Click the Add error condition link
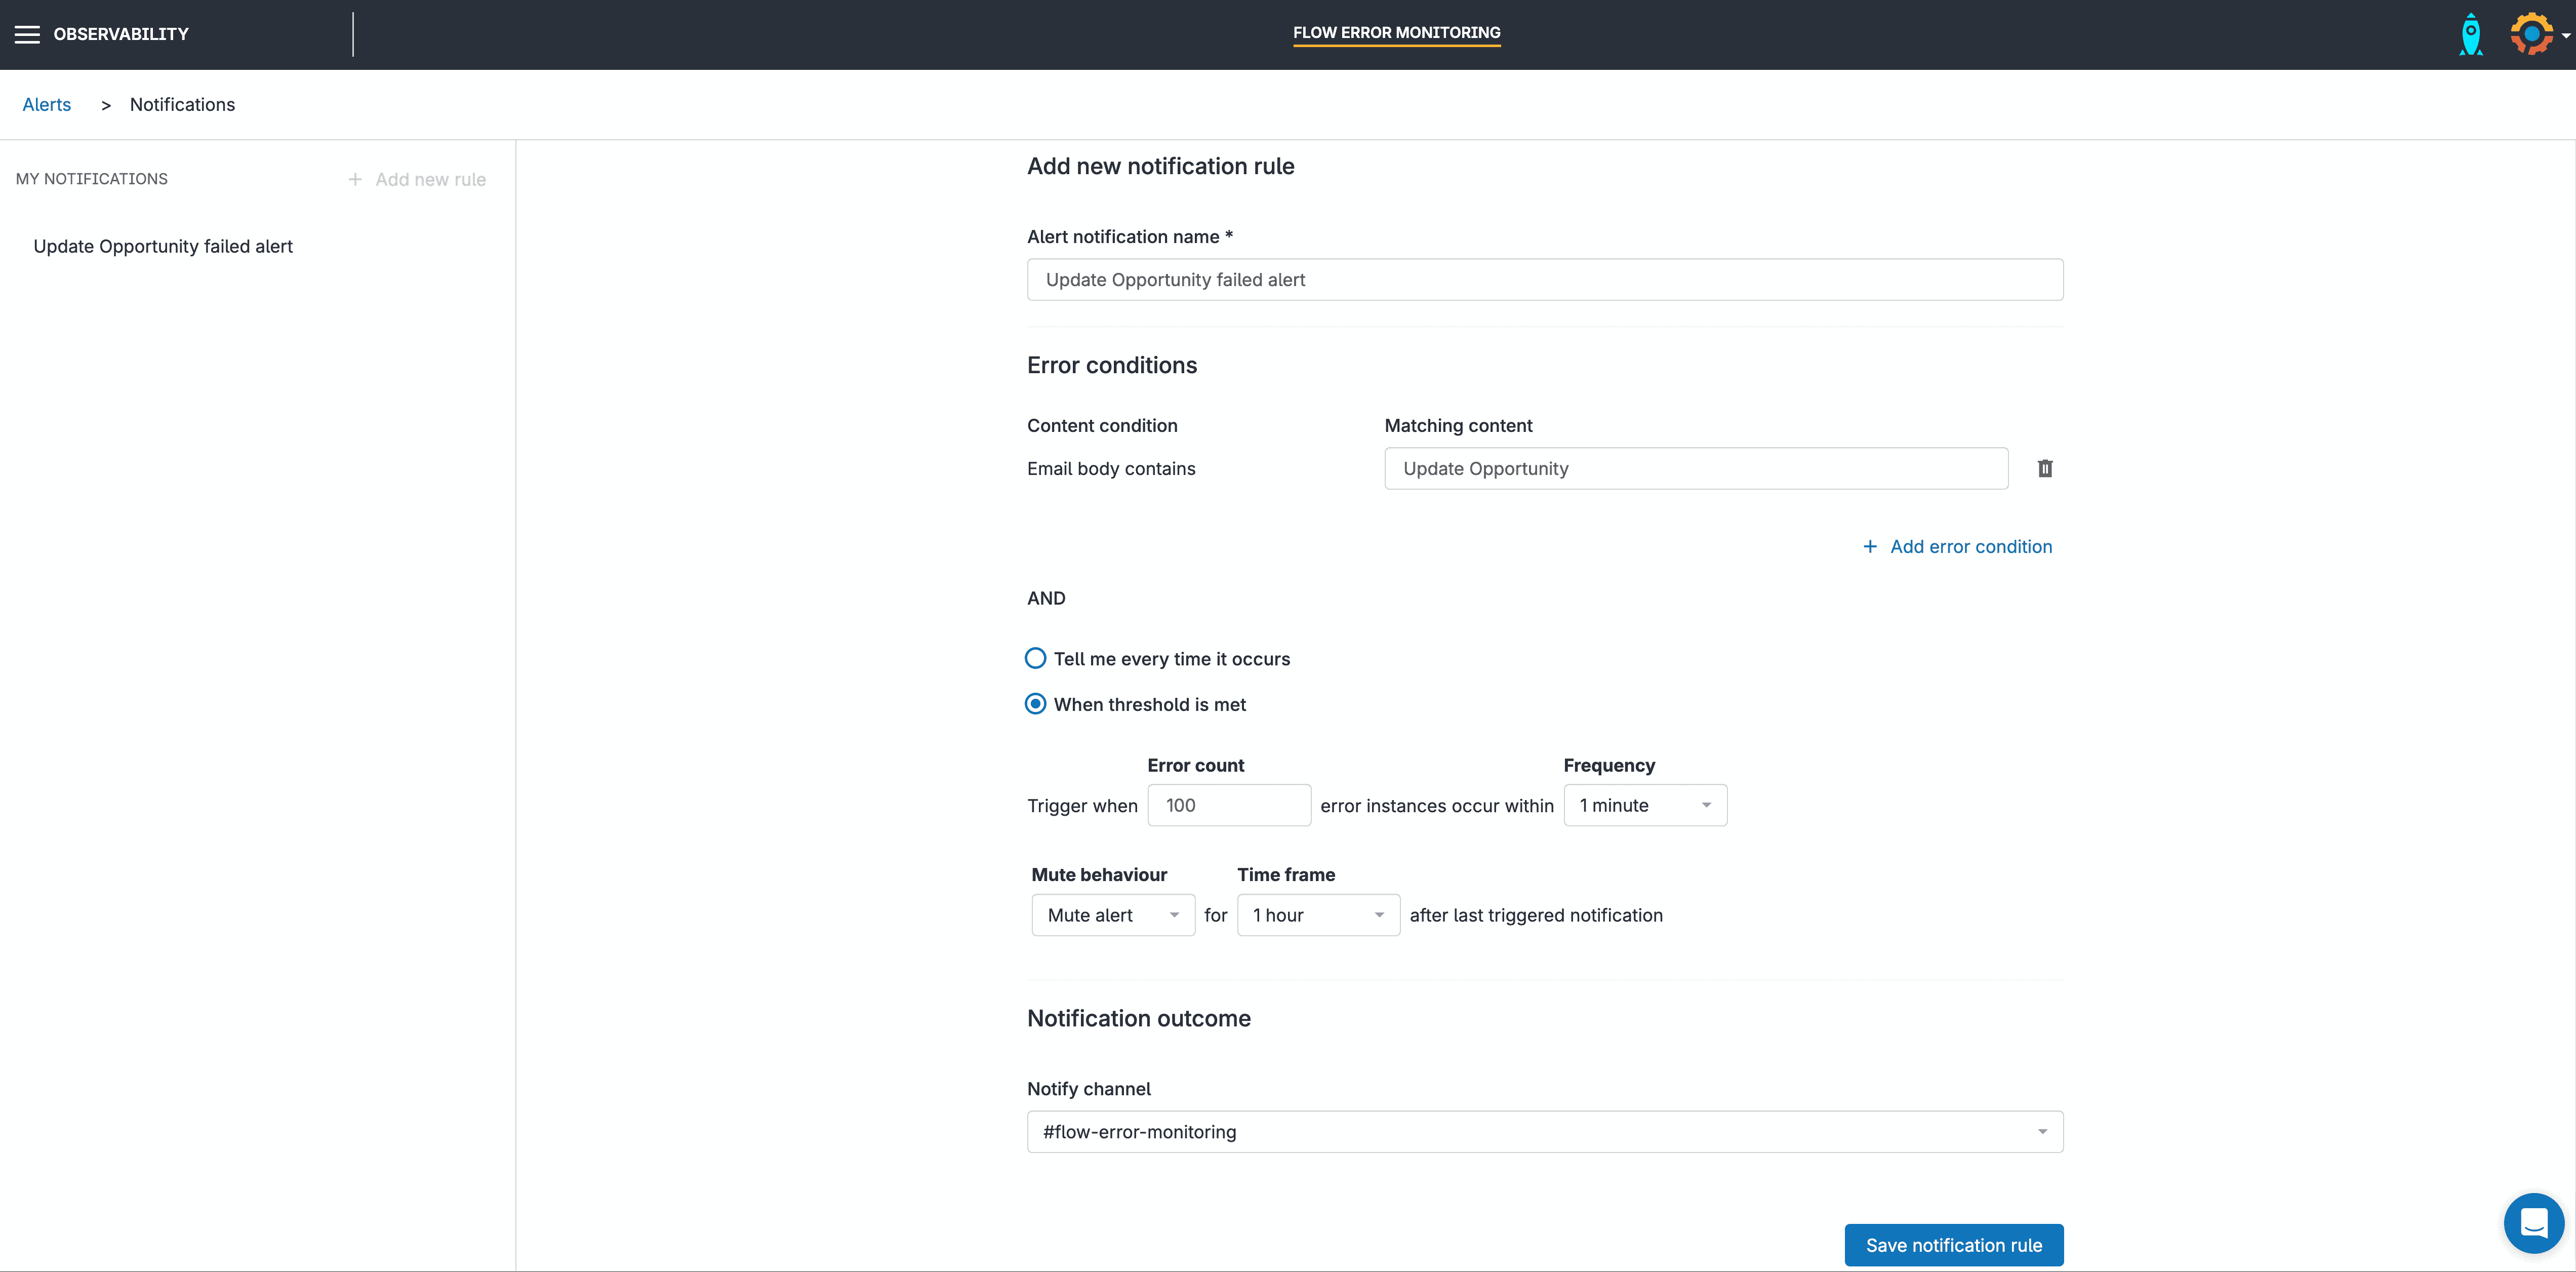The image size is (2576, 1272). click(1970, 546)
